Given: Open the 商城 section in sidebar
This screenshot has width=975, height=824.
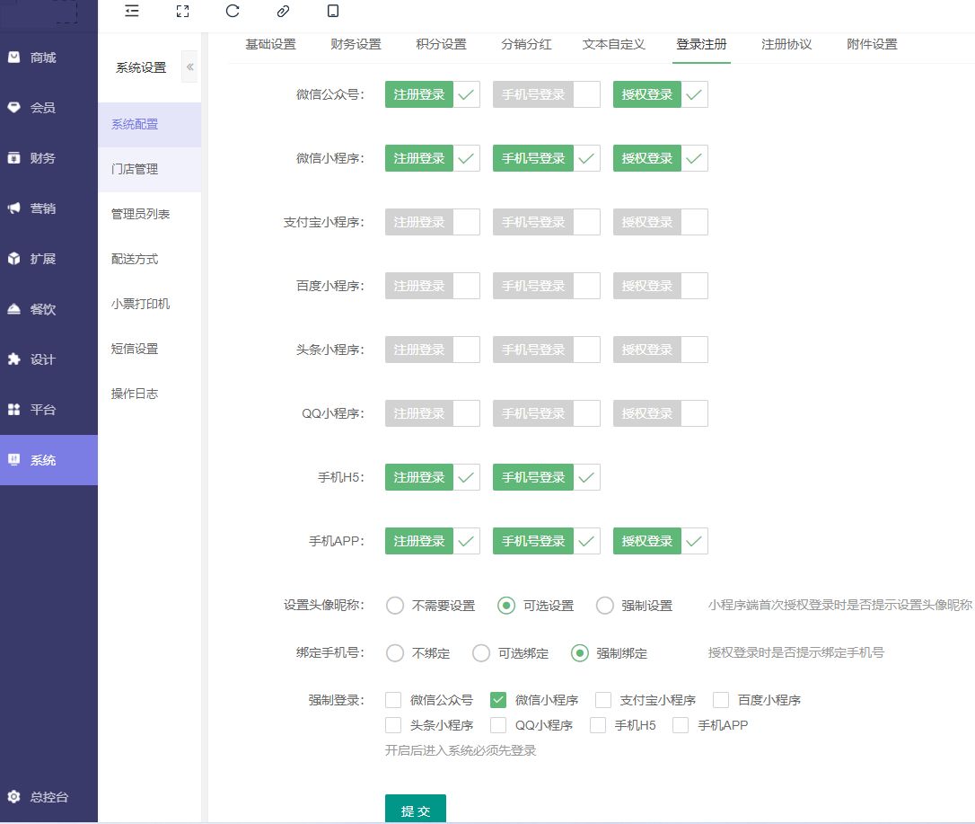Looking at the screenshot, I should click(x=43, y=58).
